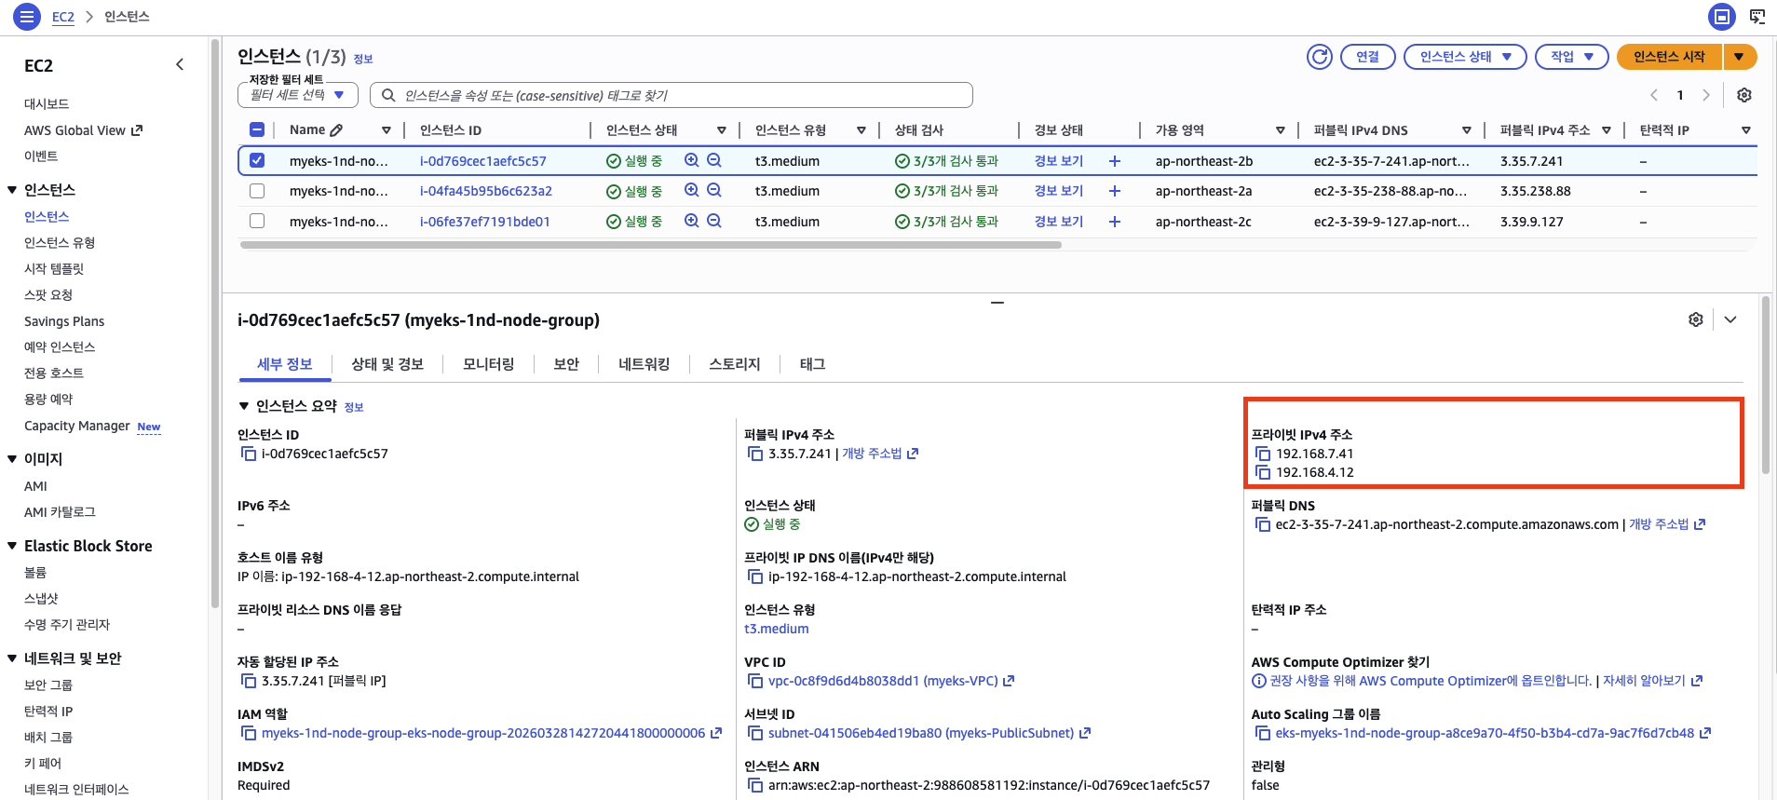1777x800 pixels.
Task: Zoom in filter for i-0d769cec1aefc5c57 state
Action: 691,160
